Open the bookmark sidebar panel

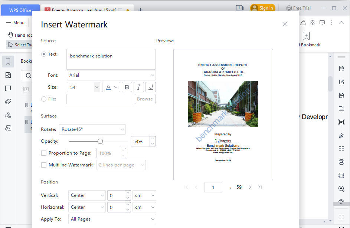click(x=8, y=62)
